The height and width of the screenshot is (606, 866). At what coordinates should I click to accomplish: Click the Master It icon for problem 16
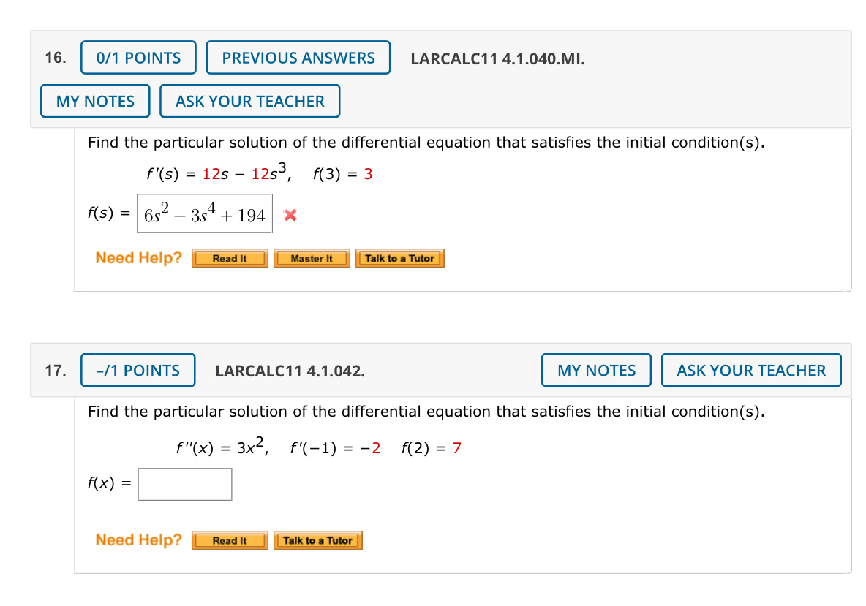click(312, 257)
